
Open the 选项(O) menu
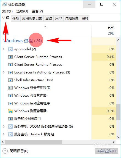[22, 11]
